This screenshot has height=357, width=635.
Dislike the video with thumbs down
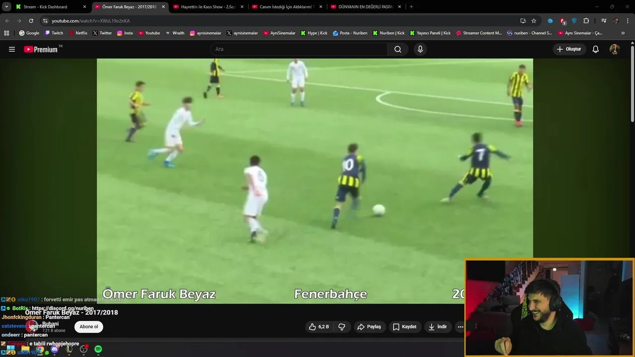coord(342,327)
